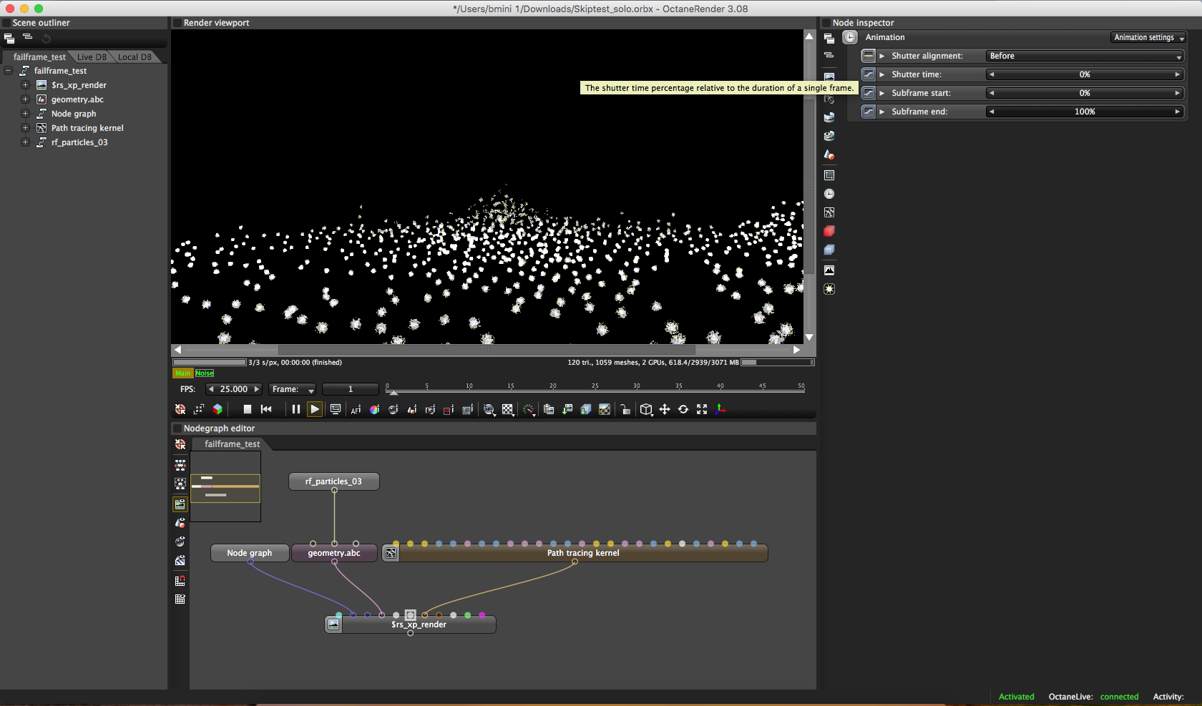Decrease the Subframe end value arrow

992,112
